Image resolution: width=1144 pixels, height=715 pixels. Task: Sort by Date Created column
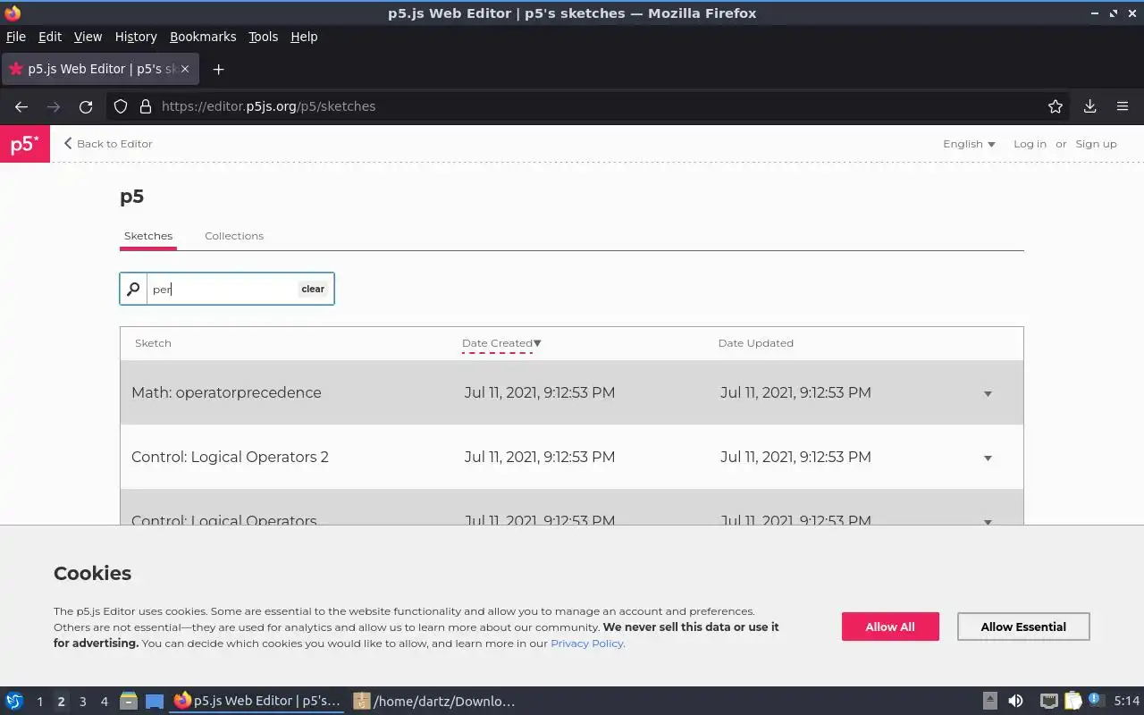501,343
